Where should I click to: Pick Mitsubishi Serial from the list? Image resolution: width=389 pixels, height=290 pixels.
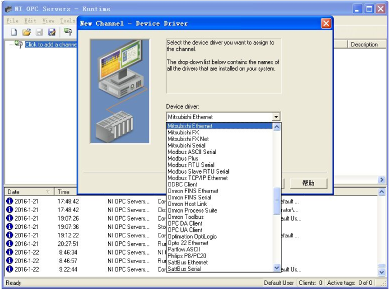(x=219, y=146)
